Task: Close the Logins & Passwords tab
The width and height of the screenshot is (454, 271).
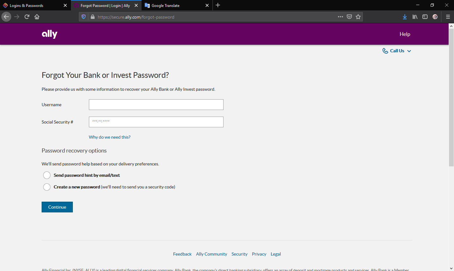Action: pos(65,5)
